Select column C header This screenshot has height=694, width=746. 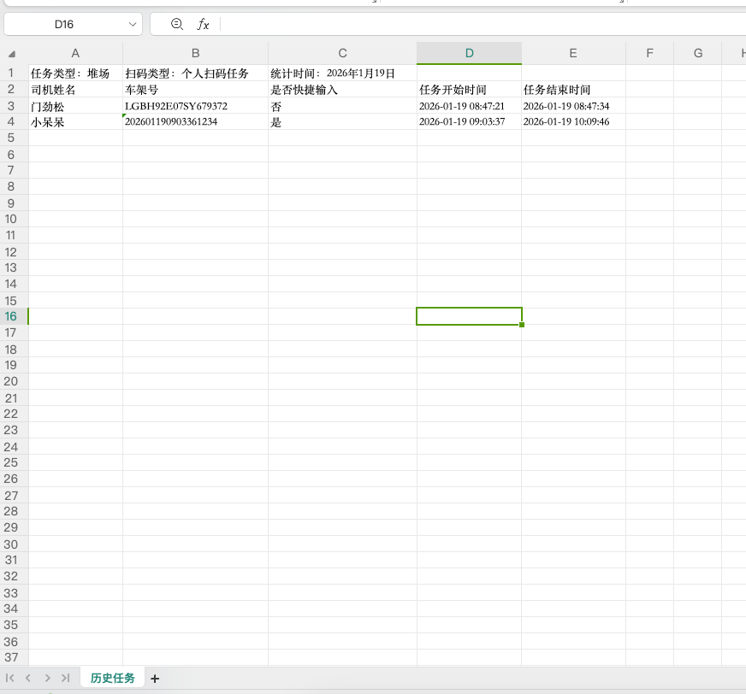tap(342, 53)
